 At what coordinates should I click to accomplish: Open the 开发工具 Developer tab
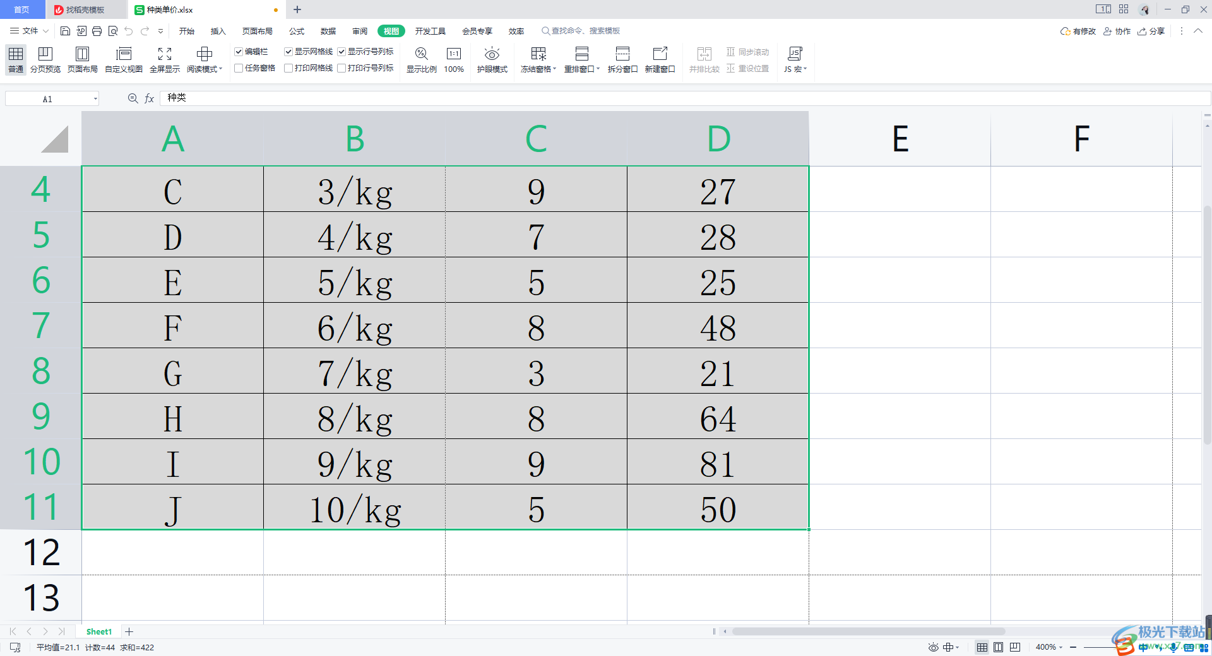click(x=431, y=31)
